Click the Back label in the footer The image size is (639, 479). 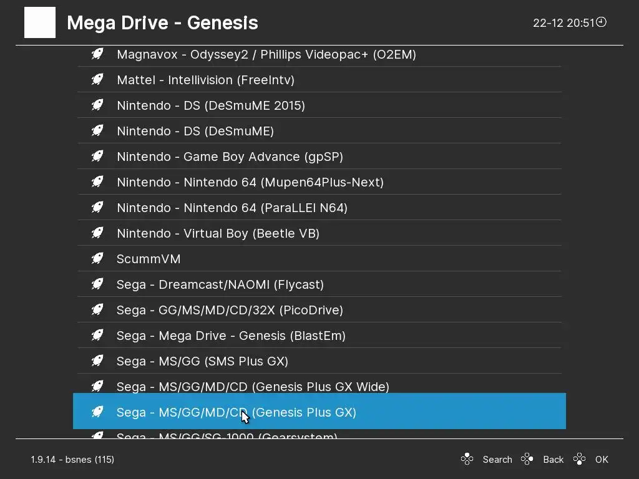553,460
